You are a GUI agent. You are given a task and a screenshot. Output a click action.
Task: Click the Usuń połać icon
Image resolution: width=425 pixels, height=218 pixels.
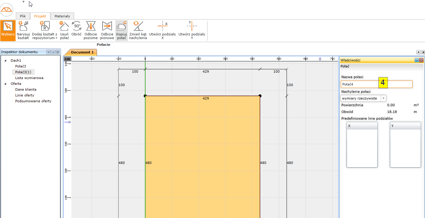click(x=64, y=31)
